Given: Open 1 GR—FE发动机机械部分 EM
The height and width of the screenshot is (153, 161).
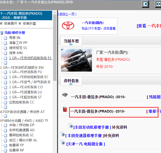Looking at the screenshot, I should (22, 68).
